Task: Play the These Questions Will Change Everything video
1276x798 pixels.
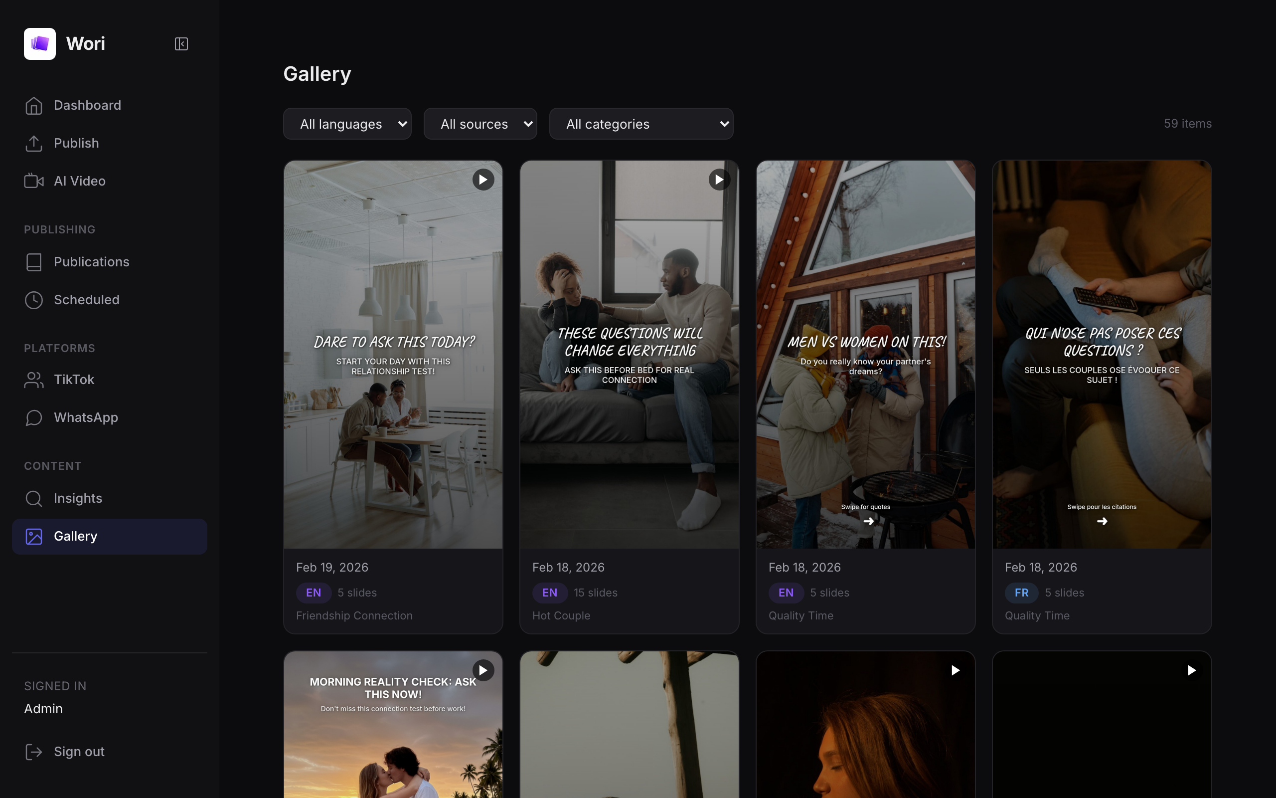Action: point(719,180)
